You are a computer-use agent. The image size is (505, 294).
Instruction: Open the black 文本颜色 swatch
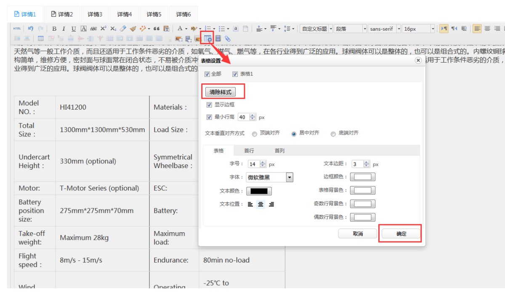259,191
